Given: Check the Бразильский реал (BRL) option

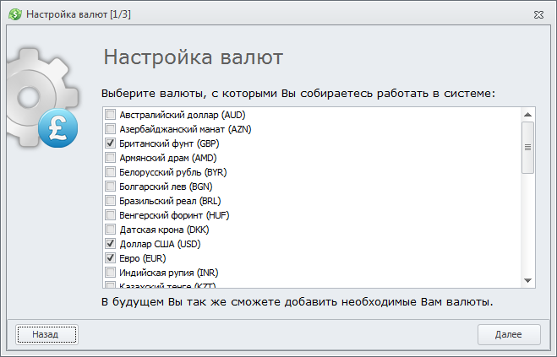Looking at the screenshot, I should tap(111, 201).
